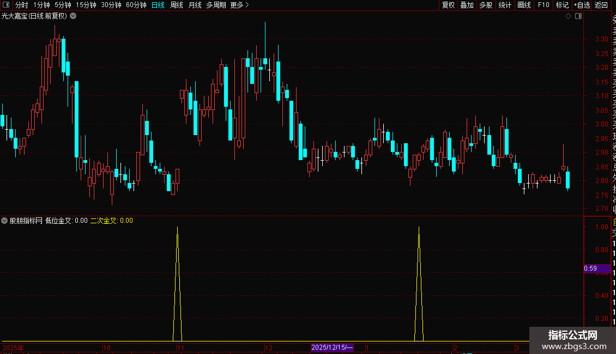
Task: Click the 二次金叉: 0.00 indicator label
Action: click(x=112, y=221)
